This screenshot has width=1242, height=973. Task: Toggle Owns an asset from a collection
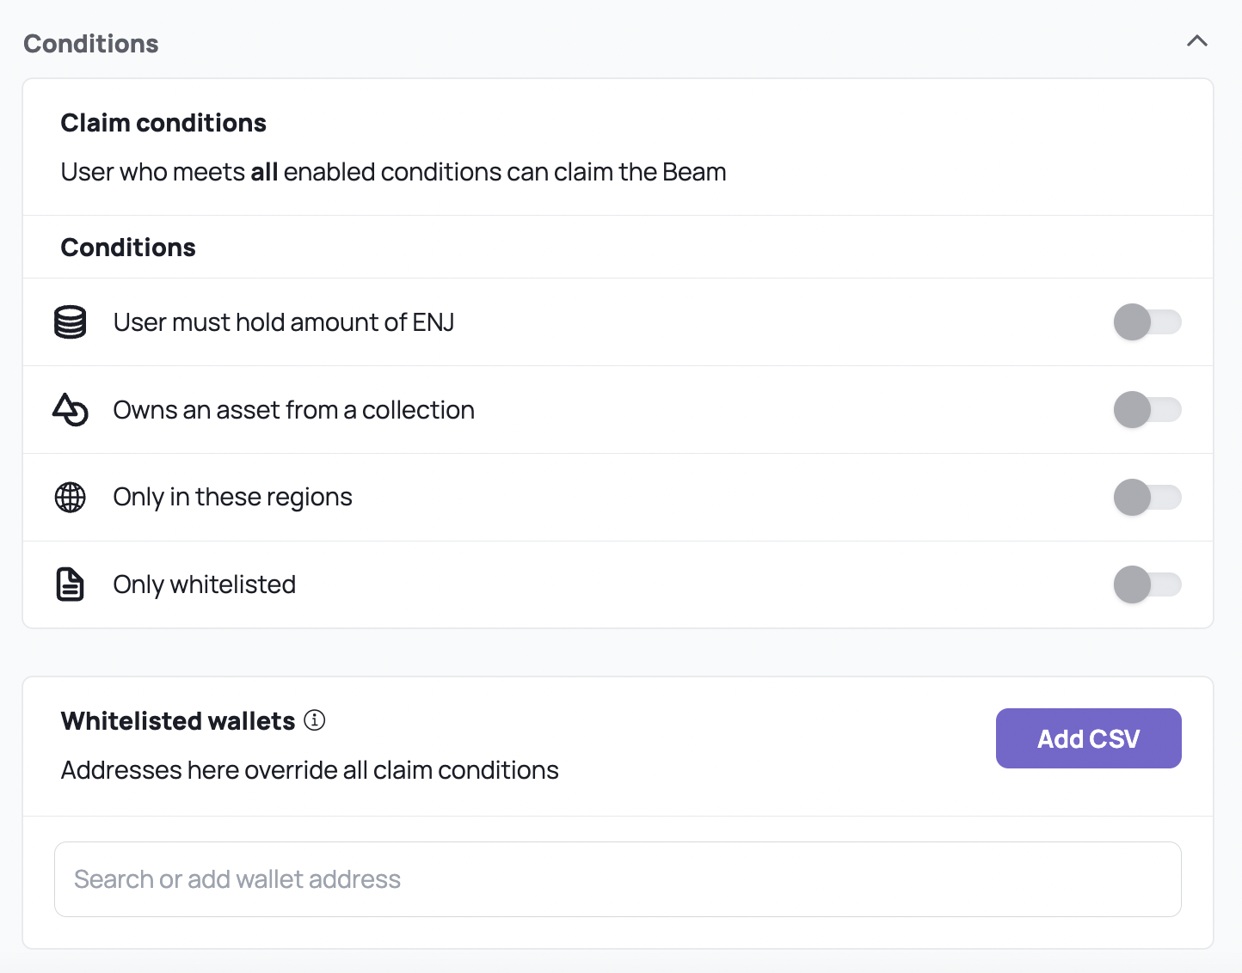pyautogui.click(x=1147, y=410)
